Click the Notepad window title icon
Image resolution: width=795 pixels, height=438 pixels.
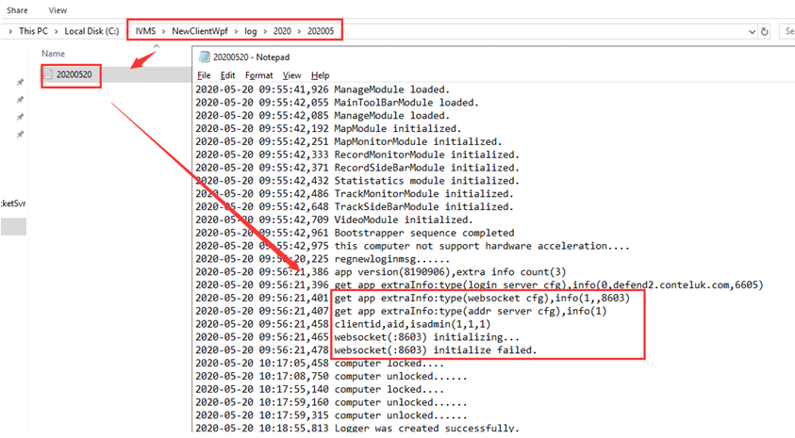[205, 57]
